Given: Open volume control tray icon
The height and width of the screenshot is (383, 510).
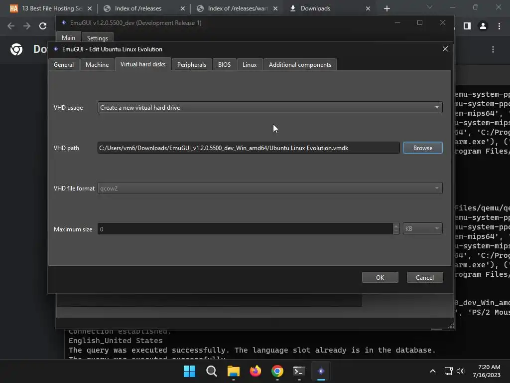Looking at the screenshot, I should coord(460,371).
